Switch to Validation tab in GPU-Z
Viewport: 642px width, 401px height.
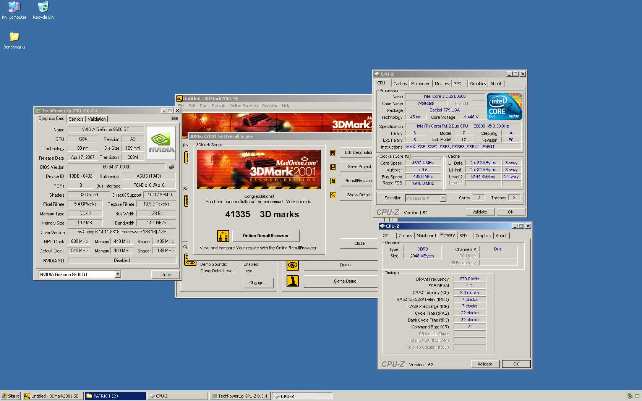(x=97, y=119)
